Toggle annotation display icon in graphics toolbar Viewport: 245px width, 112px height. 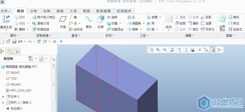pyautogui.click(x=212, y=50)
